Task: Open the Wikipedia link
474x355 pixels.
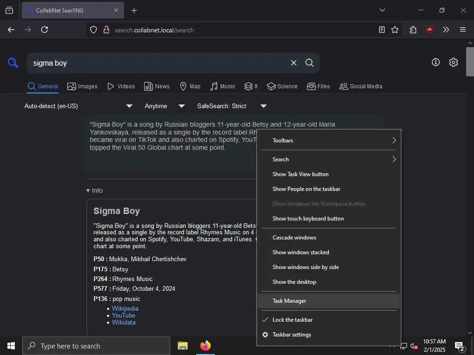Action: [125, 308]
